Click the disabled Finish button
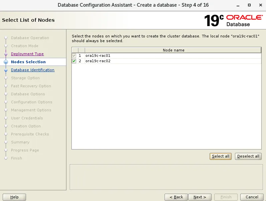 click(x=226, y=197)
